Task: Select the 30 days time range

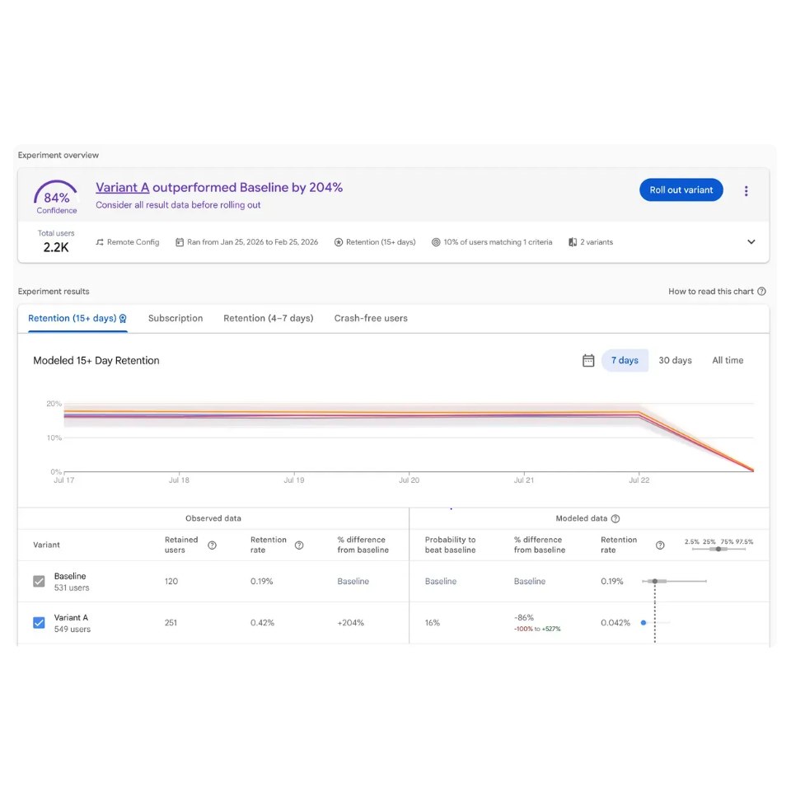Action: click(675, 360)
